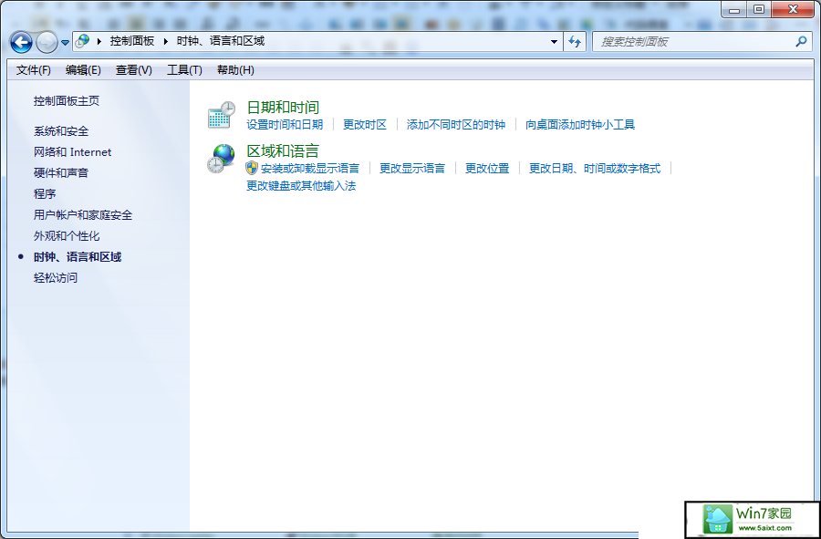Click 安装或卸载显示语言 link
The width and height of the screenshot is (821, 539).
click(310, 169)
